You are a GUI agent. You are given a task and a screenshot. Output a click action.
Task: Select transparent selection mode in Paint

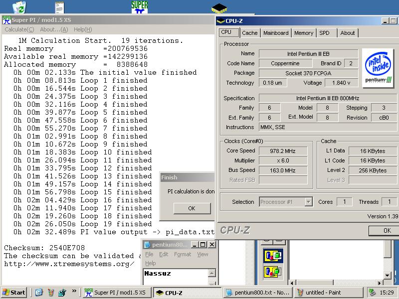tap(273, 272)
